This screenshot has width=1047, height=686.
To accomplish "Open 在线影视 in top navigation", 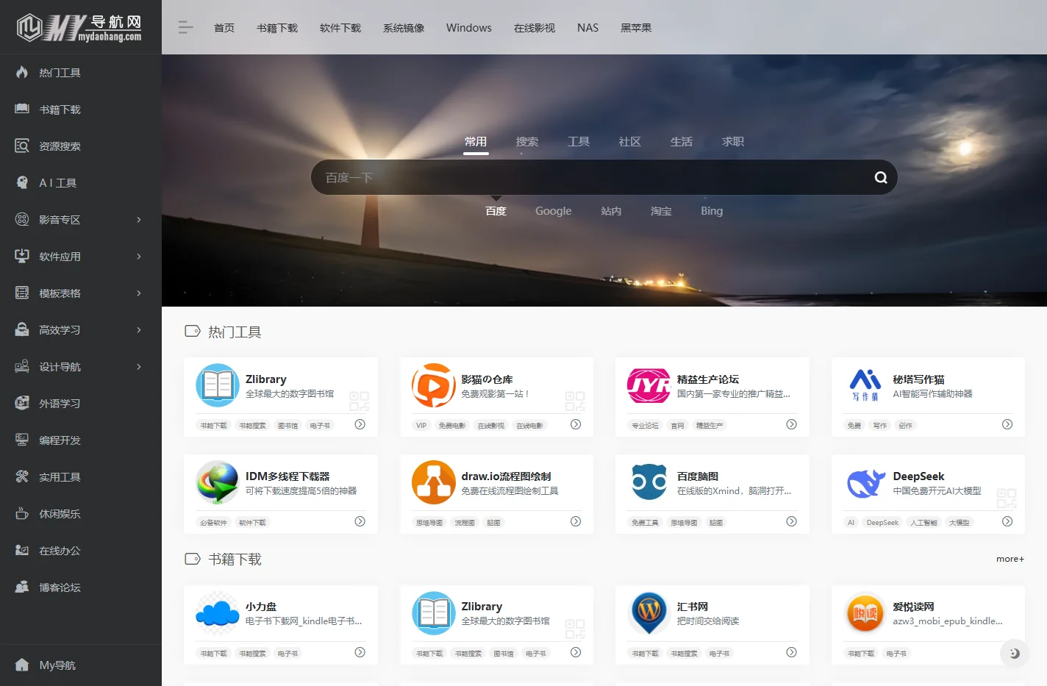I will pyautogui.click(x=535, y=28).
